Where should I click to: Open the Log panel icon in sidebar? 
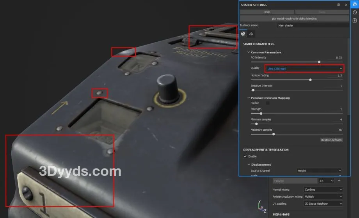tap(355, 20)
